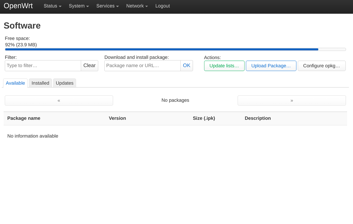Switch to the Installed tab
This screenshot has width=353, height=224.
tap(40, 83)
